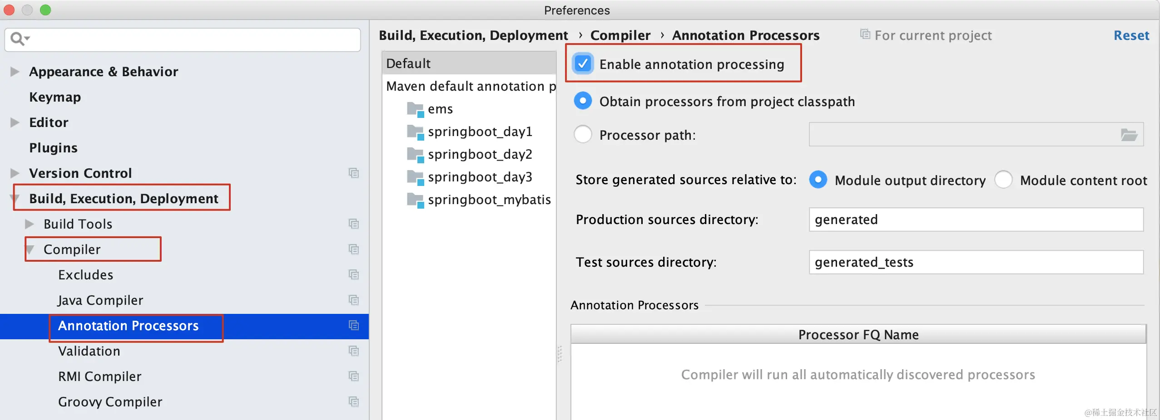The width and height of the screenshot is (1160, 420).
Task: Open the Groovy Compiler settings page
Action: pyautogui.click(x=110, y=402)
